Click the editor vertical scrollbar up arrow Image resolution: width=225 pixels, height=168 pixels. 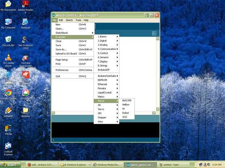(x=157, y=39)
